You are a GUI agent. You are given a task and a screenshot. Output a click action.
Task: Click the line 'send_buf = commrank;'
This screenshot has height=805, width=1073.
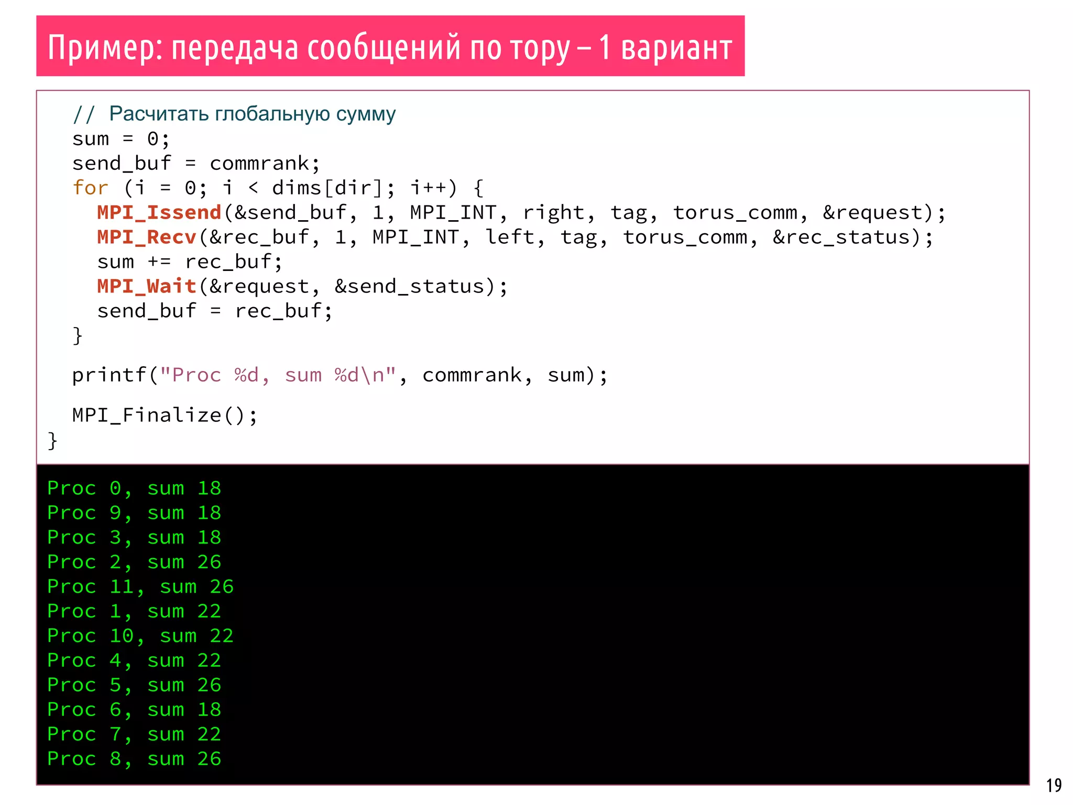[196, 164]
